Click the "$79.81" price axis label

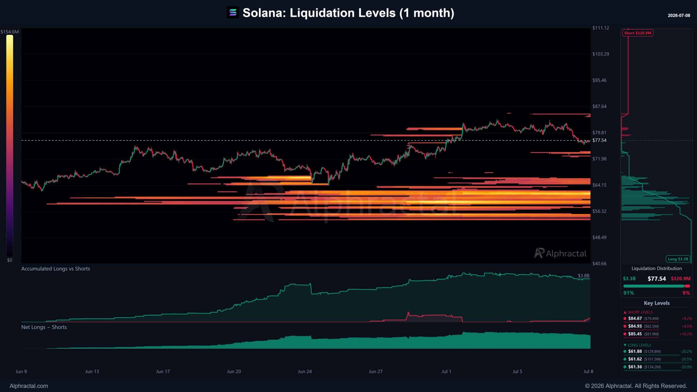click(x=600, y=133)
